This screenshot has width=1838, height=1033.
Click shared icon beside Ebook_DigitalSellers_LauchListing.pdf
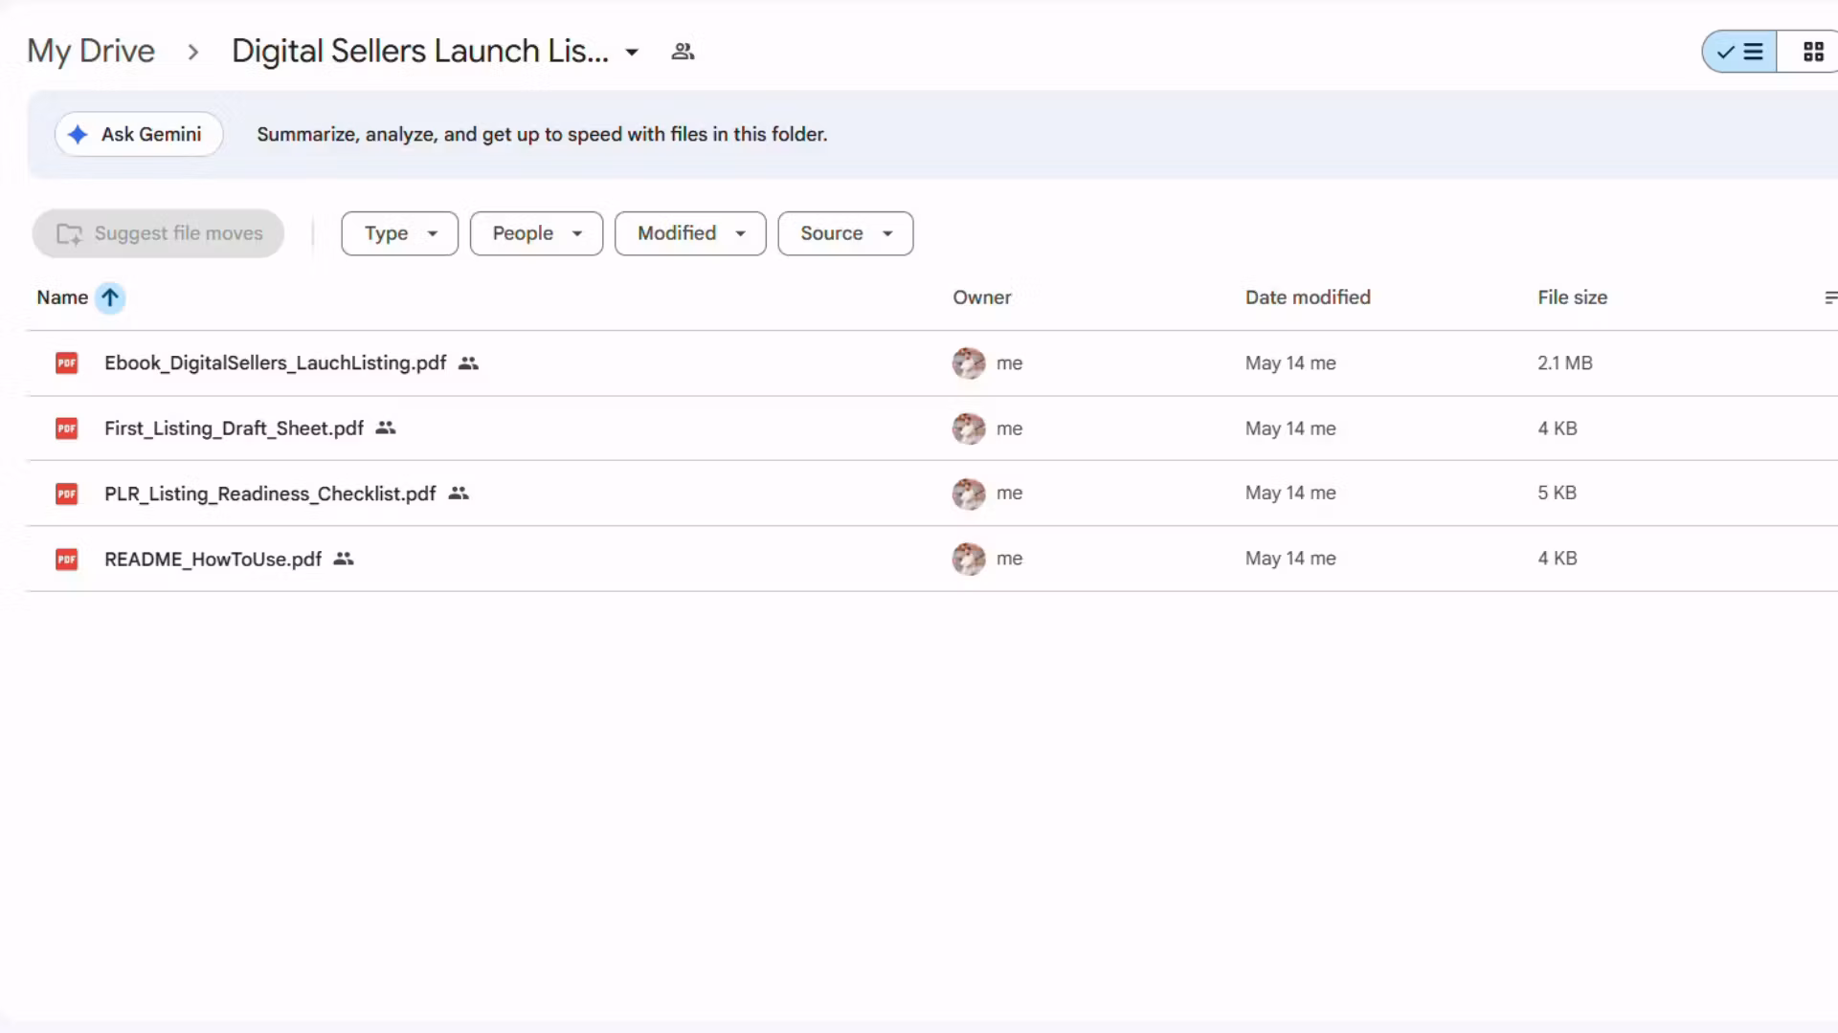tap(468, 363)
